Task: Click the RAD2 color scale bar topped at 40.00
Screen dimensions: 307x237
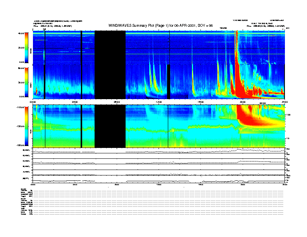Action: [26, 48]
